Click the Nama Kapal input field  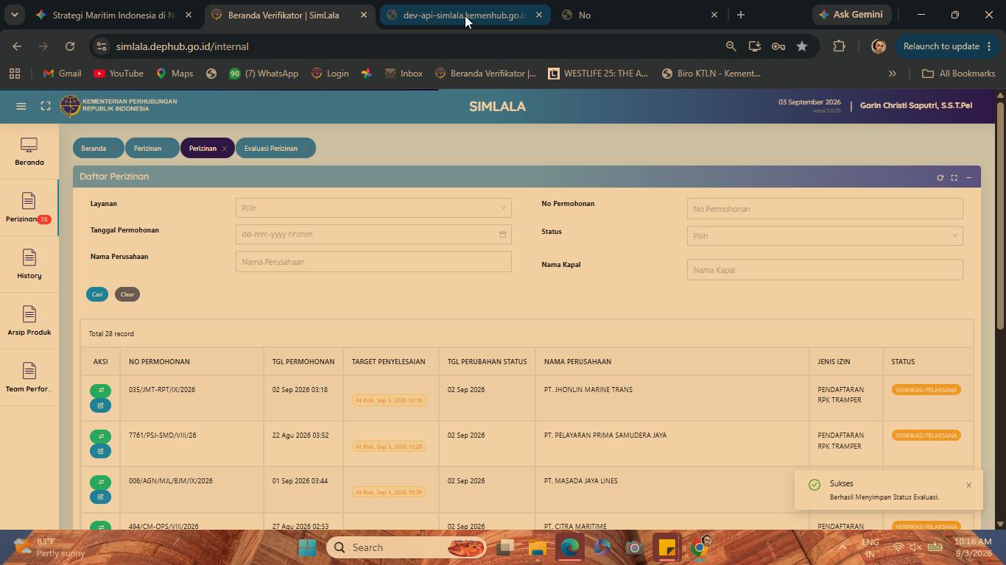pos(825,270)
